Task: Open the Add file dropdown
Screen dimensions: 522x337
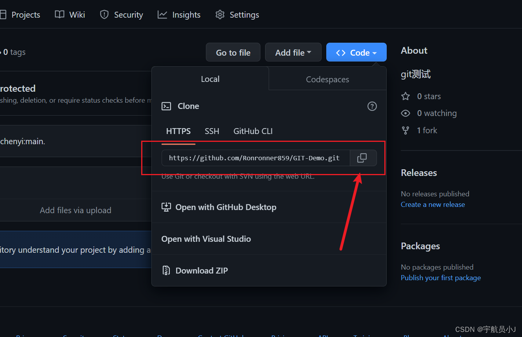Action: click(x=293, y=52)
